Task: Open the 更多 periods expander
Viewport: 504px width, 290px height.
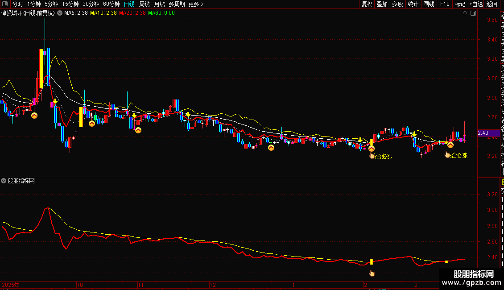Action: pyautogui.click(x=195, y=4)
